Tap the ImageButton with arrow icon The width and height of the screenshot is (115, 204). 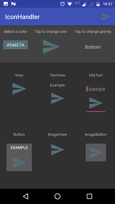tap(96, 152)
